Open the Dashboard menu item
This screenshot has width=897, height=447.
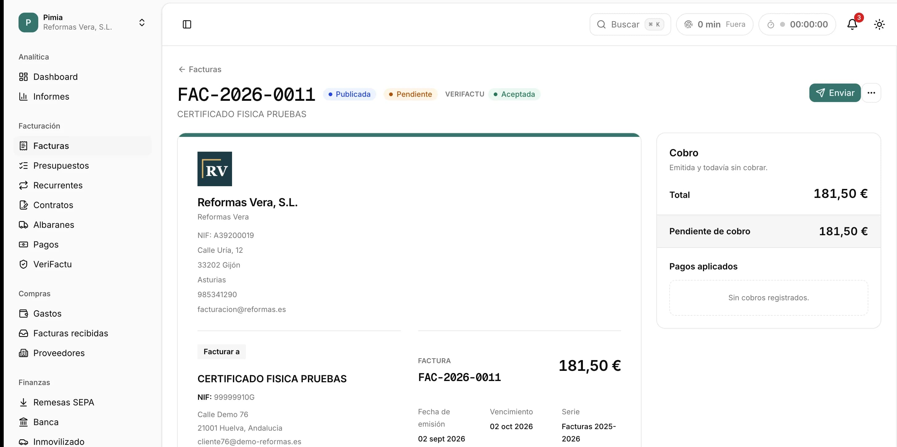tap(83, 77)
